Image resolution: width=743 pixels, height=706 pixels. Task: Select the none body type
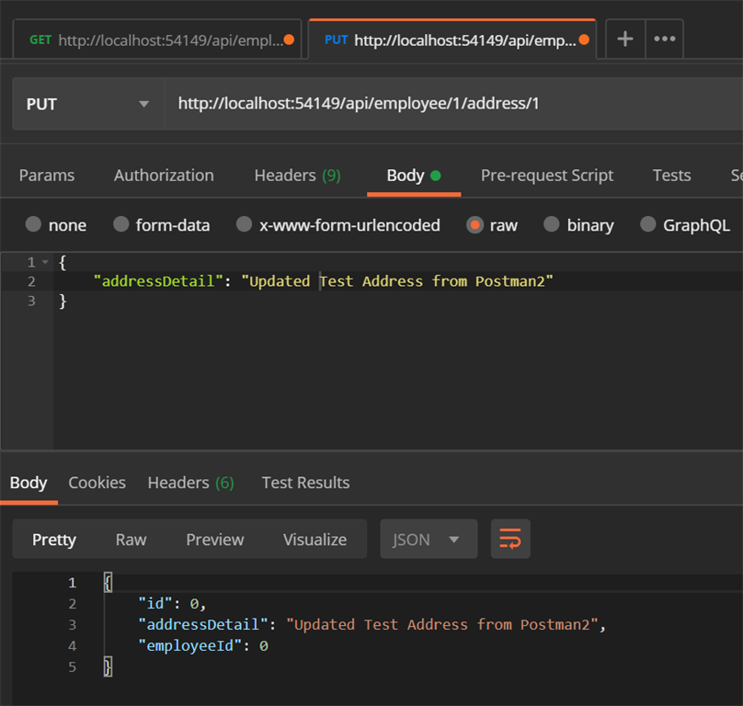pyautogui.click(x=56, y=224)
